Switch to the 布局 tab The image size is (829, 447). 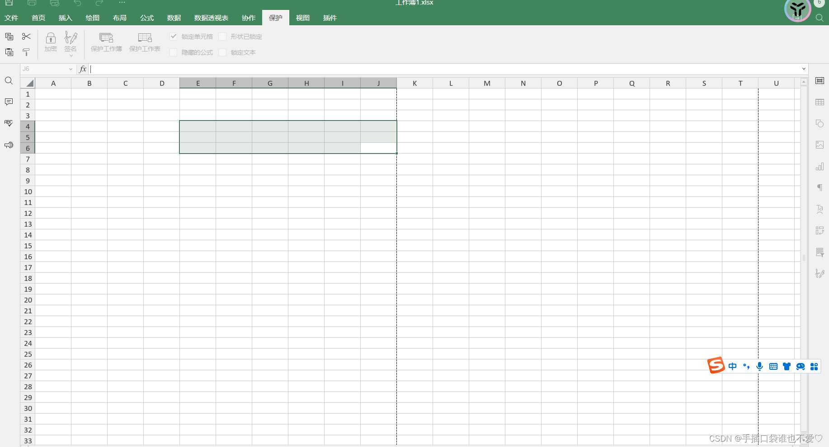coord(120,18)
